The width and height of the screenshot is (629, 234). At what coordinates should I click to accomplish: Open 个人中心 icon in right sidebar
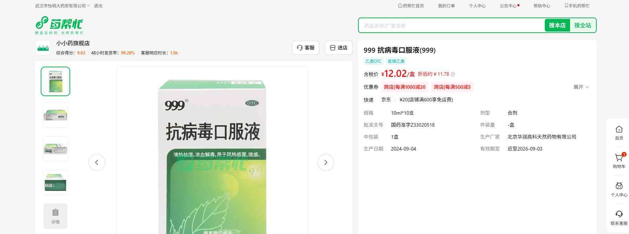[619, 186]
